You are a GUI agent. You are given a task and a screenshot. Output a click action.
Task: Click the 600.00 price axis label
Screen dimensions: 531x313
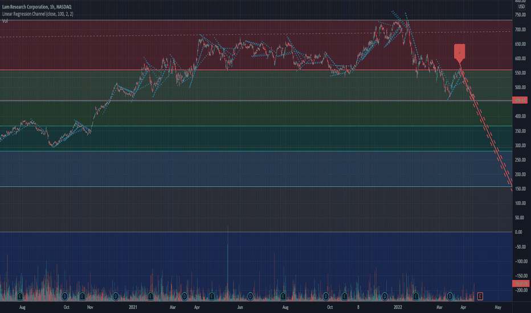click(520, 59)
